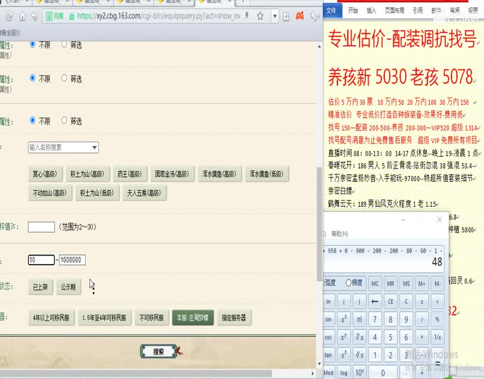Select the 赏心(高级) skill button
The width and height of the screenshot is (484, 379).
tap(45, 174)
